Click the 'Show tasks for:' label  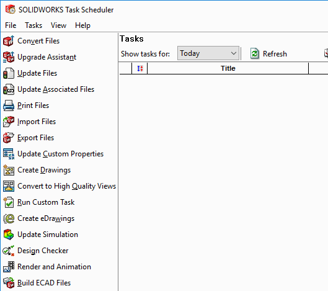(145, 54)
